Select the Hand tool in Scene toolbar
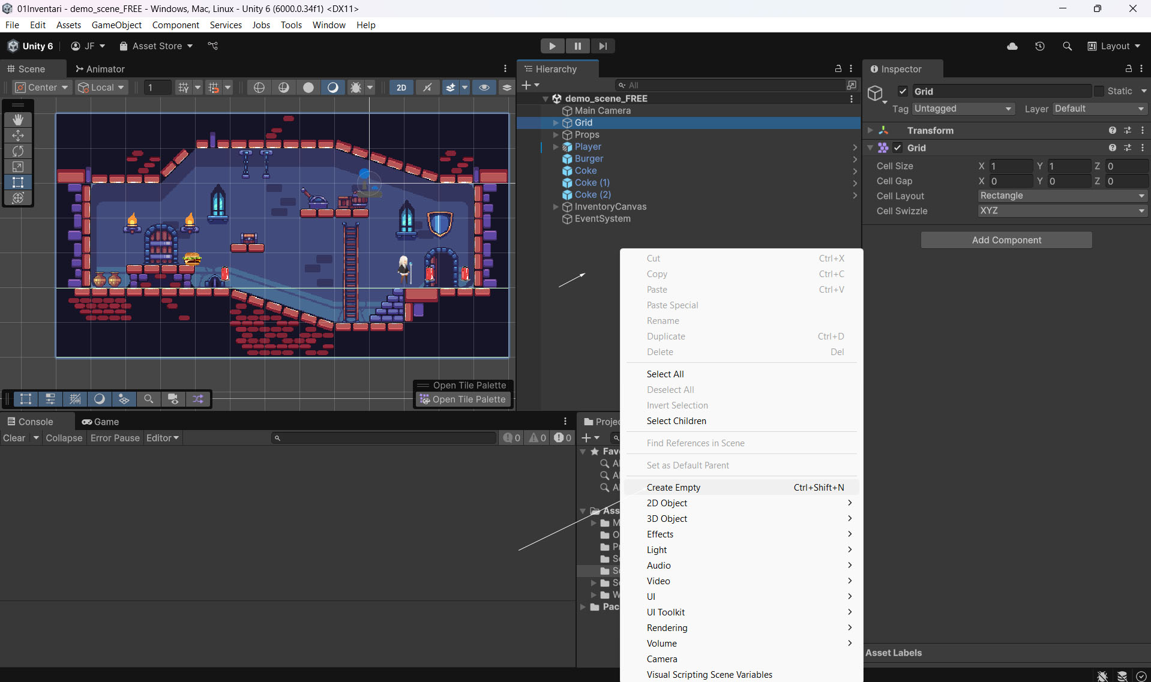This screenshot has height=682, width=1151. (x=18, y=120)
